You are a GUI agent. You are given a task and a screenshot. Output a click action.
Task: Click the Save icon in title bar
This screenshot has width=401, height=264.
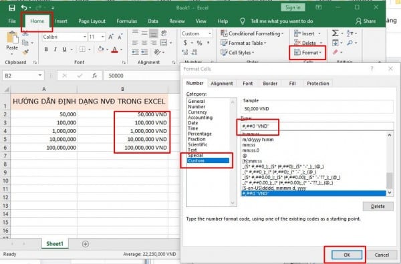pyautogui.click(x=12, y=7)
